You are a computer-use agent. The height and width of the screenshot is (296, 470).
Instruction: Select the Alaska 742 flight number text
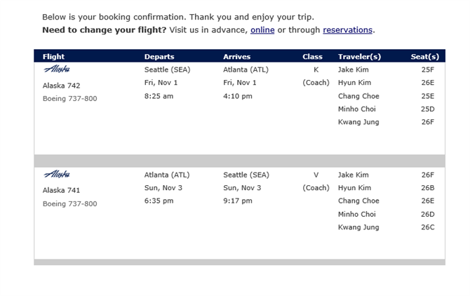click(x=61, y=86)
